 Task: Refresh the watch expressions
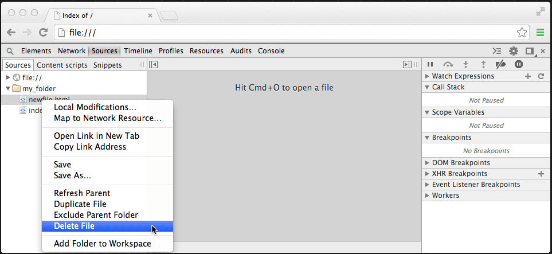[541, 76]
